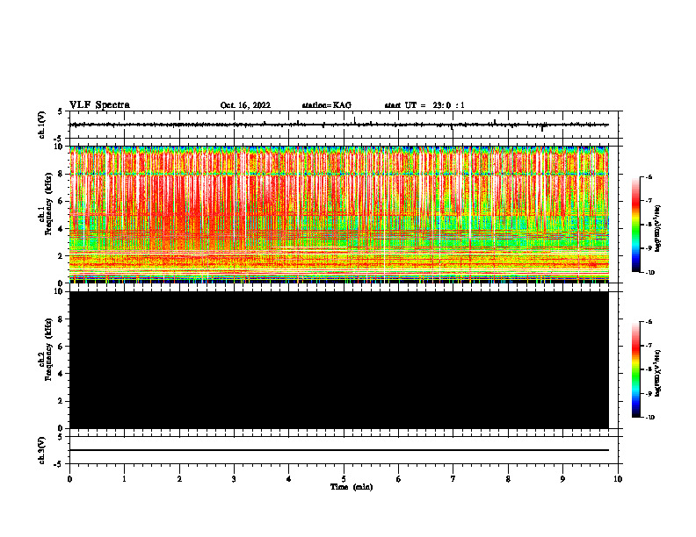Click the '-10' label on ch.2 color bar

pos(649,418)
